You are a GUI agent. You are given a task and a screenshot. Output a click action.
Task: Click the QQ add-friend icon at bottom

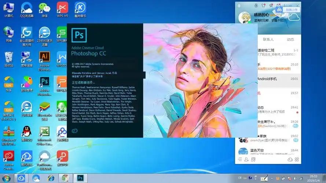click(247, 160)
